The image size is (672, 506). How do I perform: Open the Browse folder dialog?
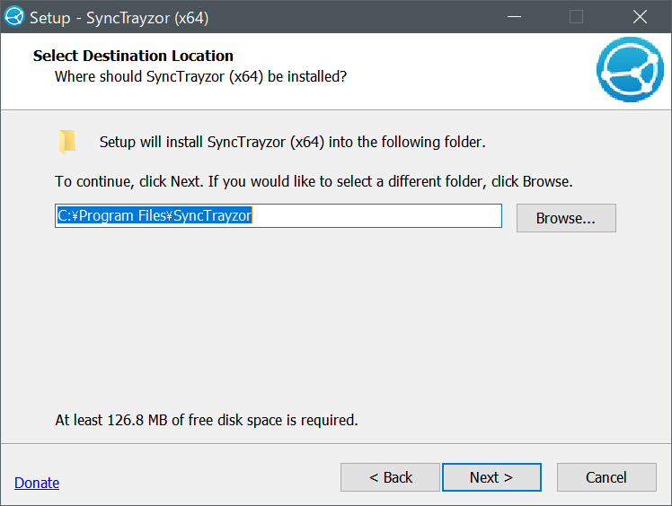point(565,218)
